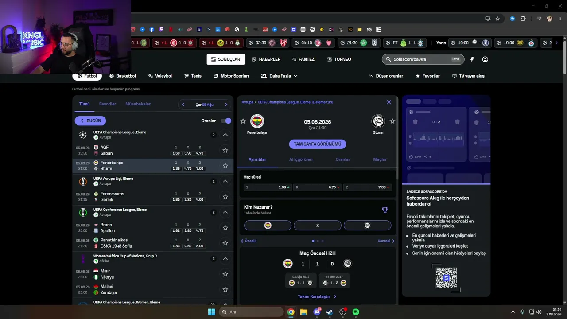The width and height of the screenshot is (567, 319).
Task: Follow Sturm with the star in match panel
Action: tap(392, 121)
